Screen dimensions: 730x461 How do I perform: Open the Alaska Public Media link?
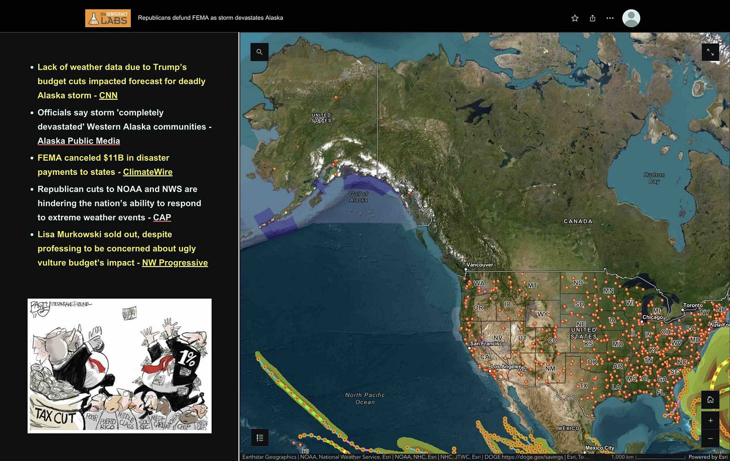[79, 141]
